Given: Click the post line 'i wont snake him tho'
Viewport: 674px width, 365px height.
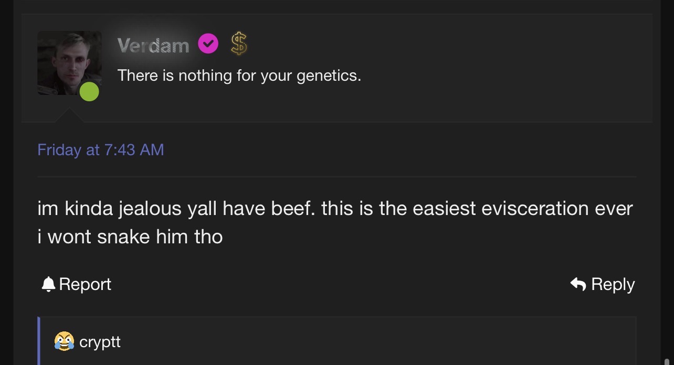Looking at the screenshot, I should 130,237.
